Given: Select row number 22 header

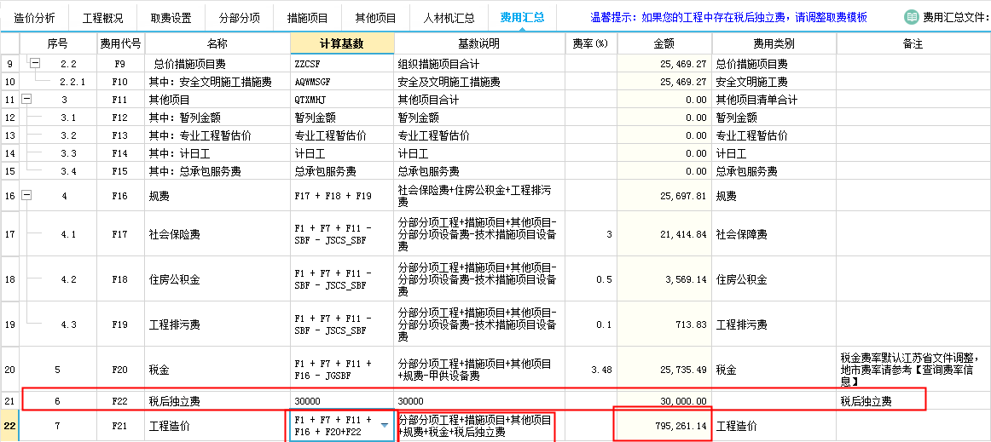Looking at the screenshot, I should [x=9, y=426].
